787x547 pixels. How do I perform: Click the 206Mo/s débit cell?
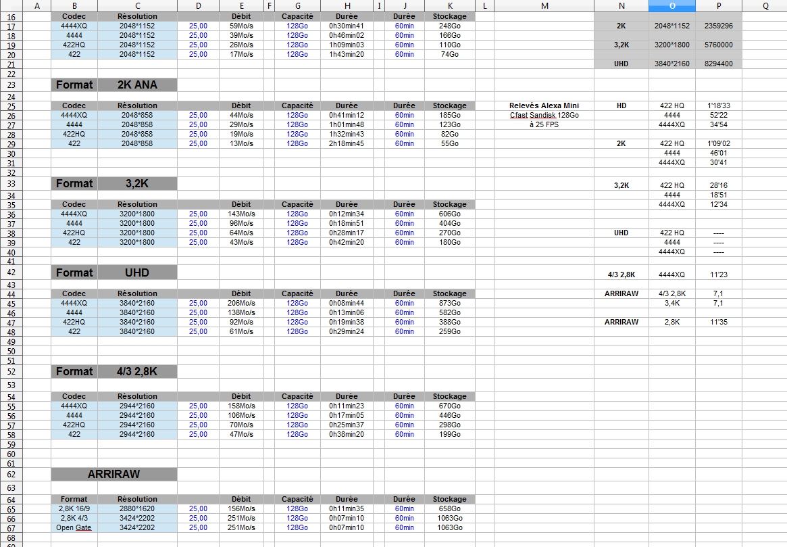coord(241,304)
